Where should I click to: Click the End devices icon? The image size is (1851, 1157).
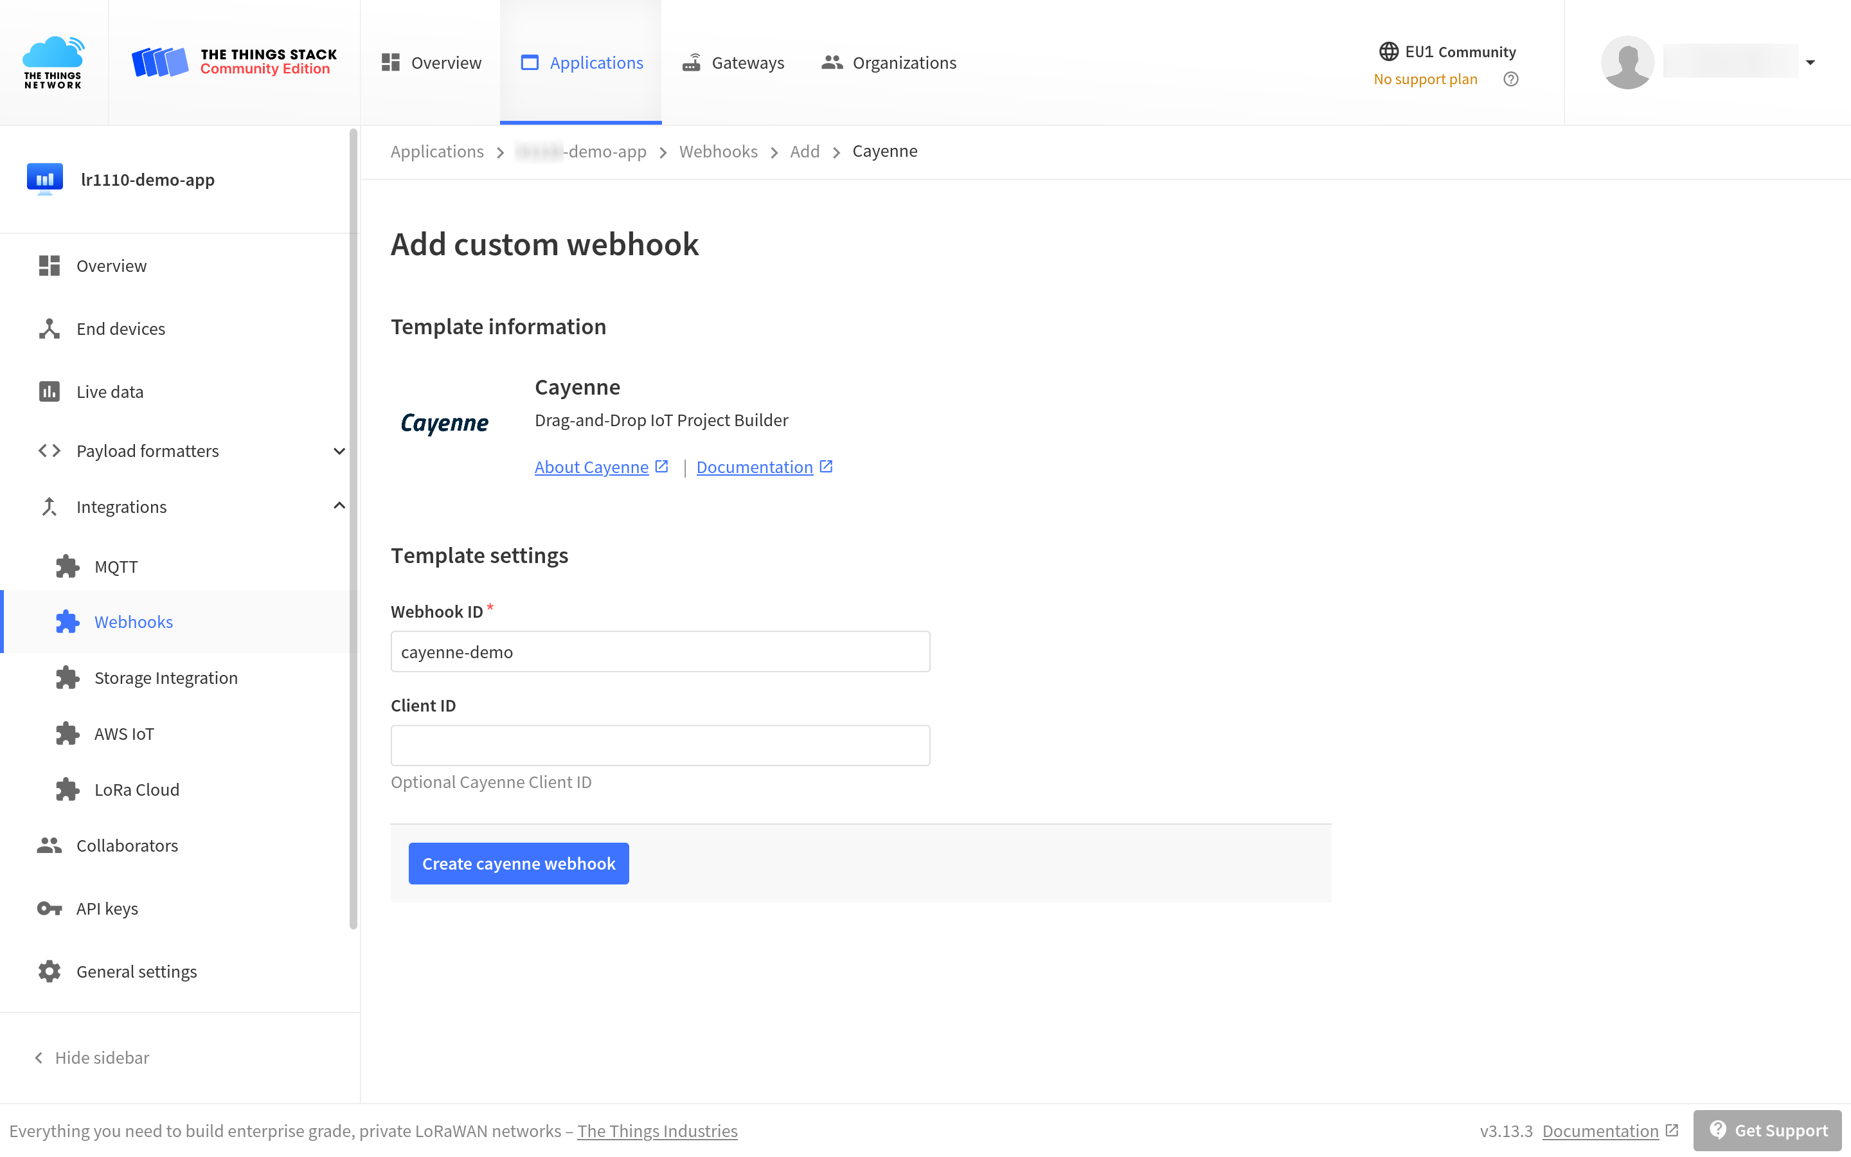pos(49,328)
